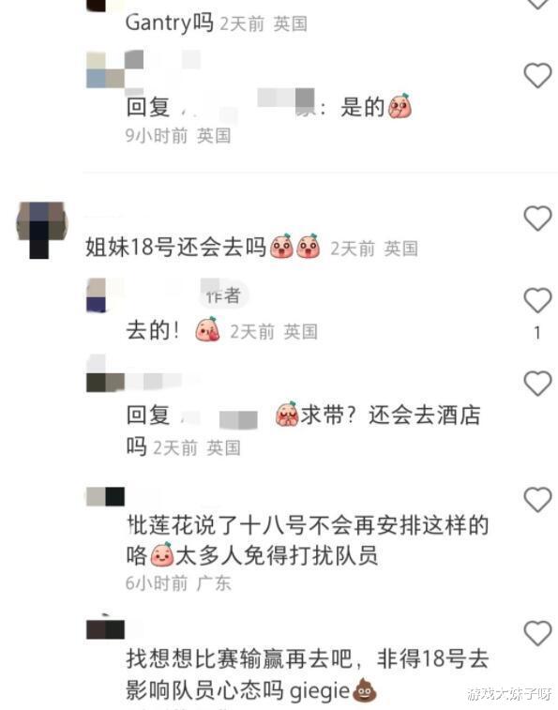The width and height of the screenshot is (558, 710).
Task: Like the author's '去的!' reply
Action: [537, 300]
